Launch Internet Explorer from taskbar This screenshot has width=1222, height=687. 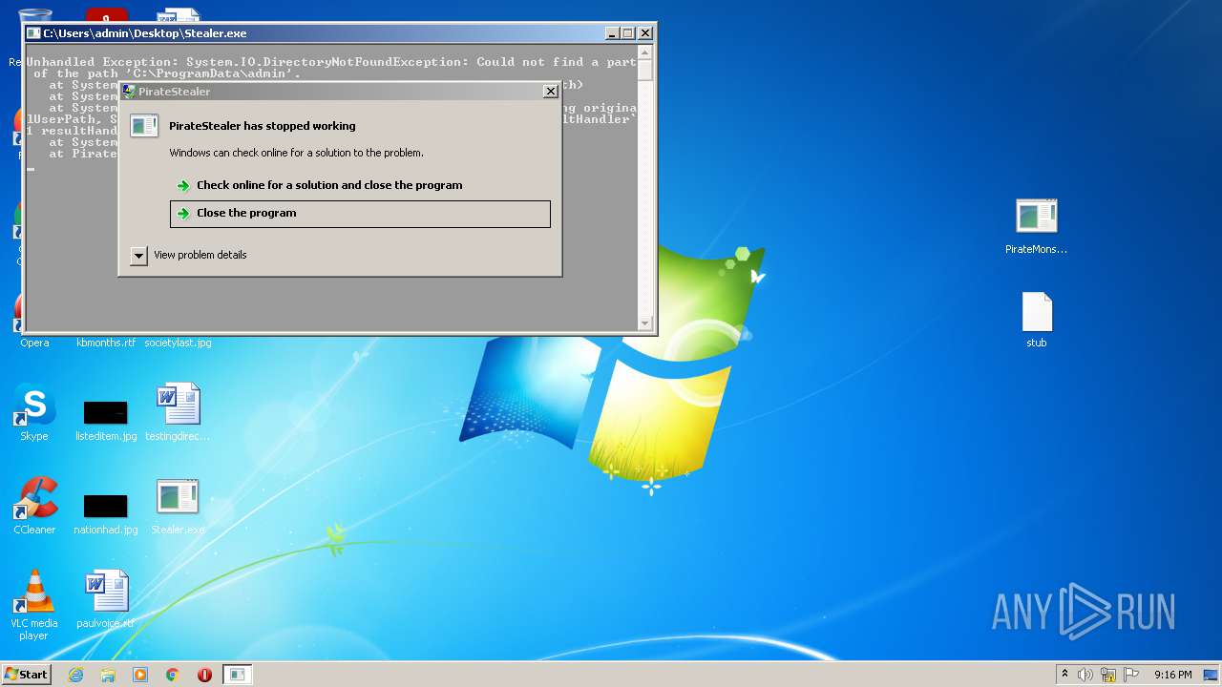pos(75,675)
